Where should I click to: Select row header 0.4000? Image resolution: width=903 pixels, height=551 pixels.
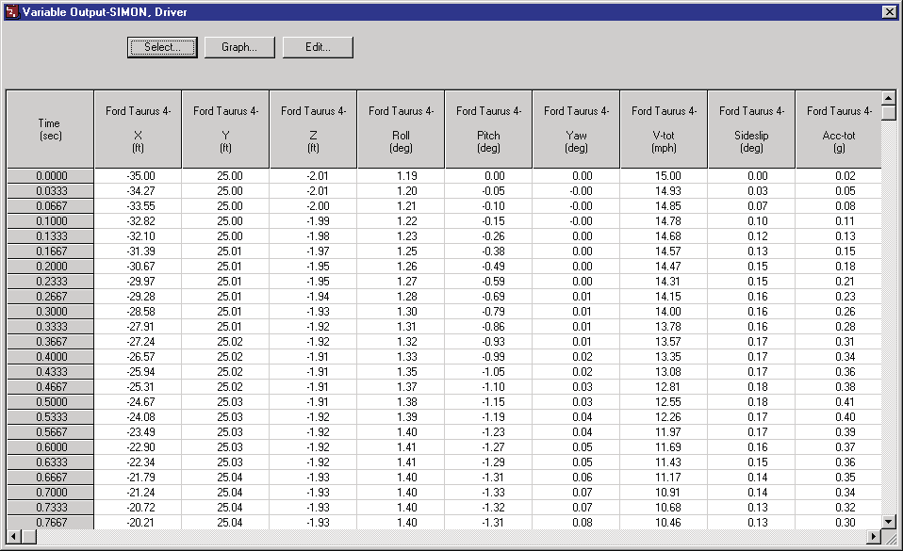pyautogui.click(x=50, y=357)
